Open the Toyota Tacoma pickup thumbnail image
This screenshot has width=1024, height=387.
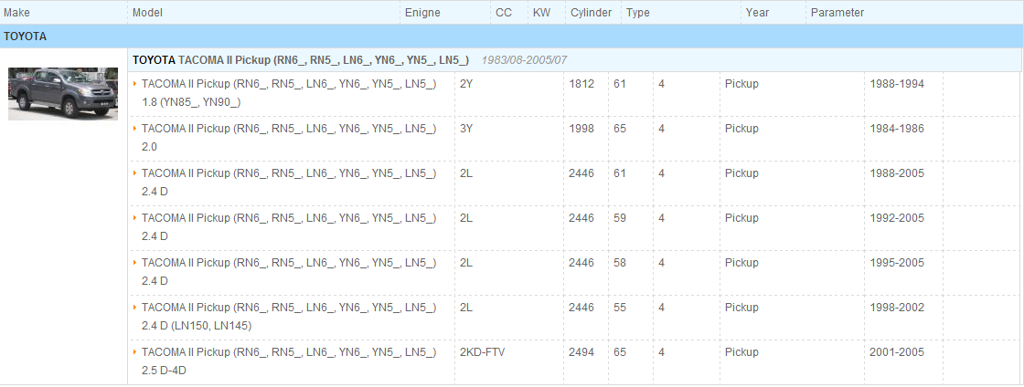[x=63, y=94]
